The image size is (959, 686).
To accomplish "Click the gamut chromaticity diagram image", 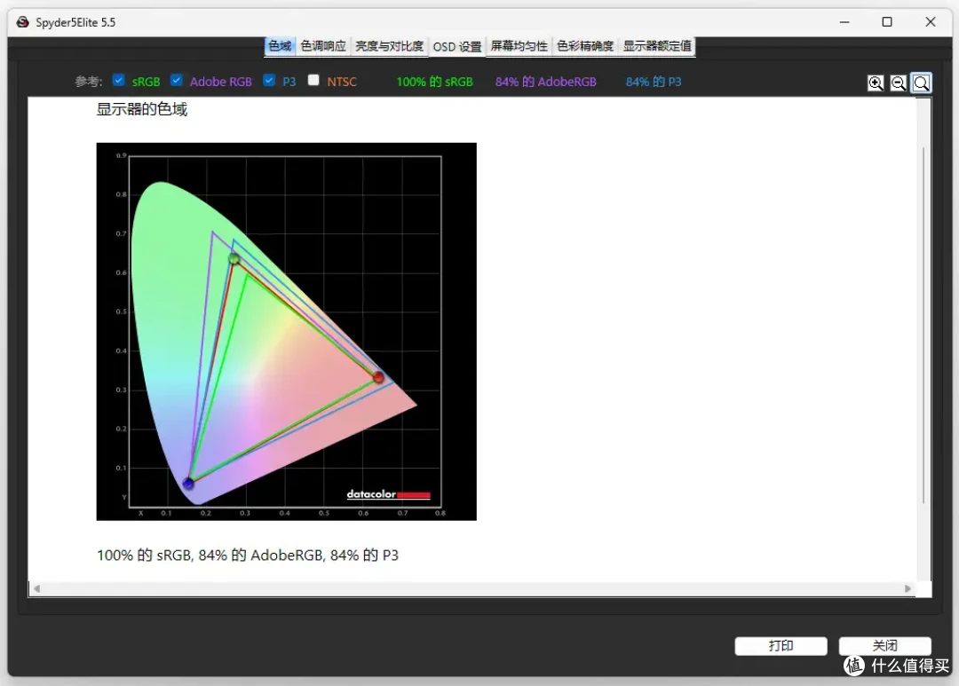I will tap(286, 331).
